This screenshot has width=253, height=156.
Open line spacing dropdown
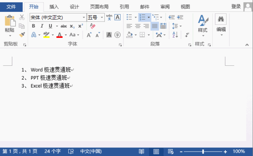click(181, 26)
